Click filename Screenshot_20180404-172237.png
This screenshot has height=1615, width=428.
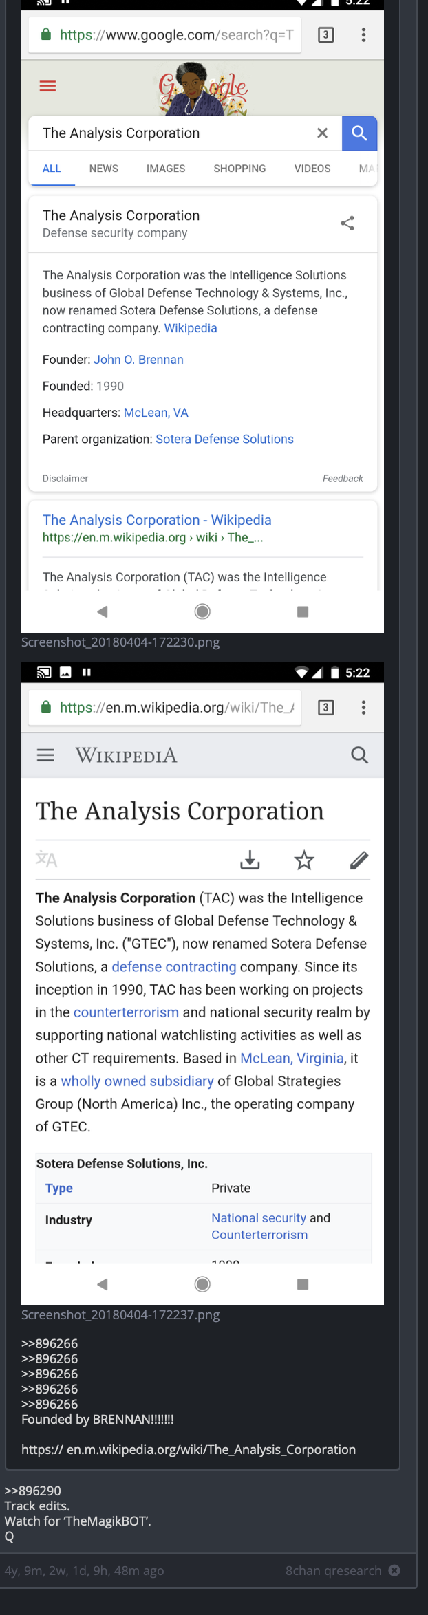[120, 1314]
